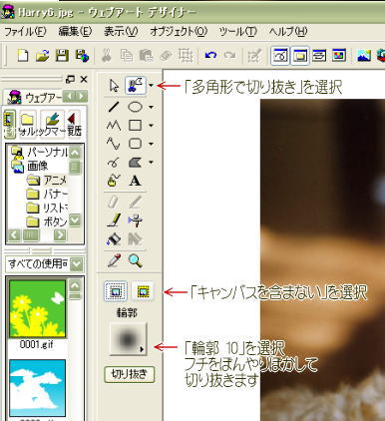Click the picture image icon in toolbar
385x421 pixels.
click(x=364, y=56)
